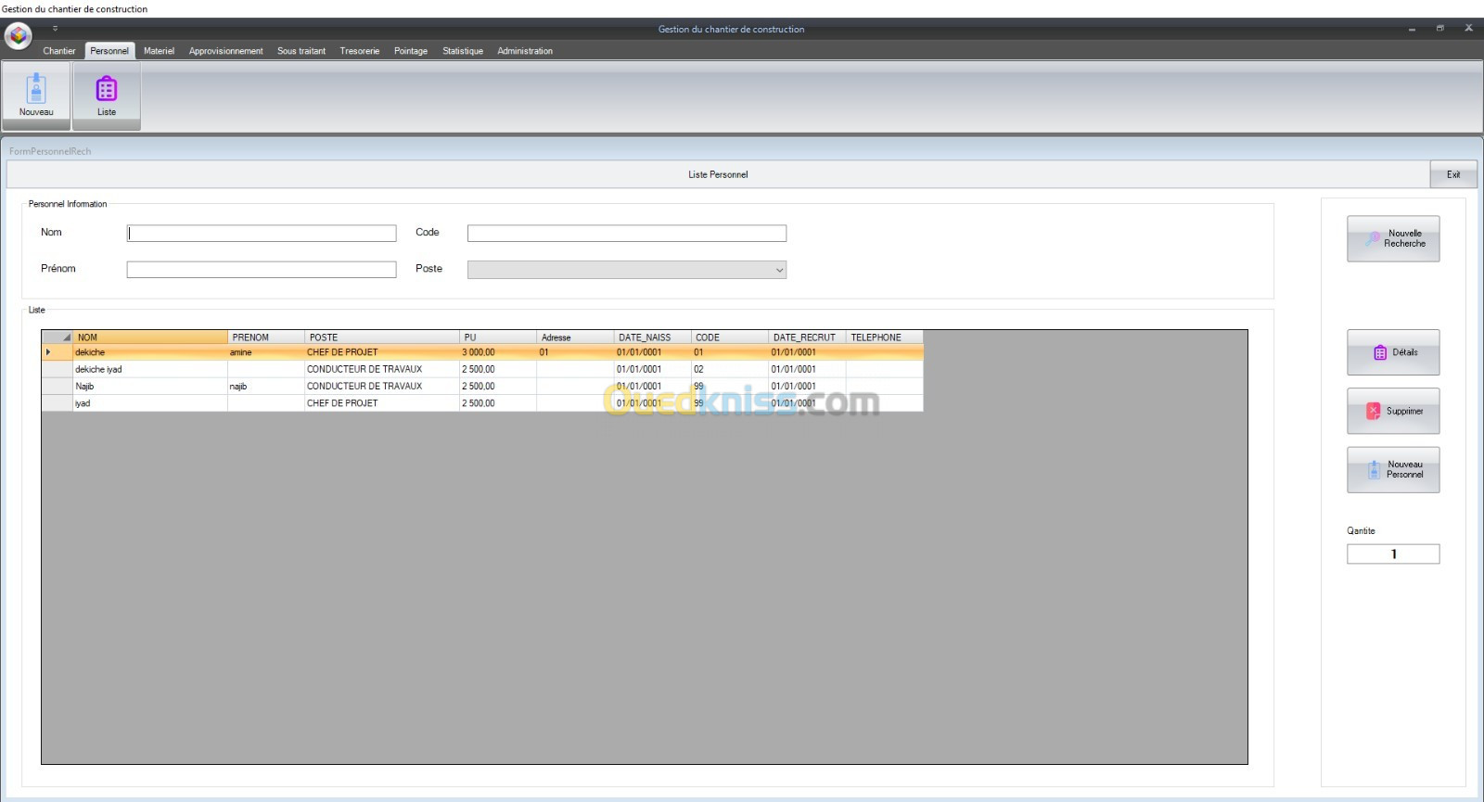This screenshot has width=1484, height=802.
Task: Open the Tresorerie tab
Action: point(360,51)
